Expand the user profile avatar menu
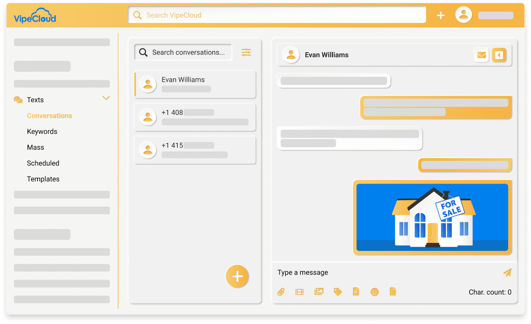 point(464,15)
